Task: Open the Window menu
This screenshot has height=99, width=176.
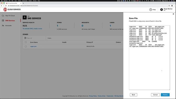Action: tap(35, 1)
